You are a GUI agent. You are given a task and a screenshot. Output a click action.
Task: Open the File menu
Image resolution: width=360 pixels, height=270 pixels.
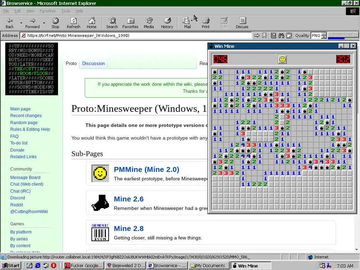[x=6, y=11]
